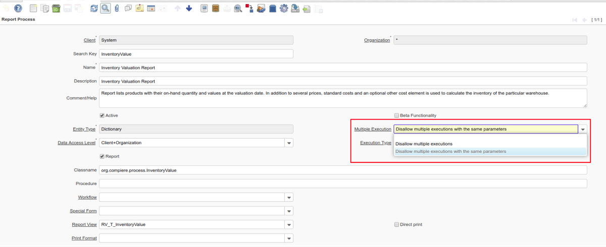The image size is (606, 247).
Task: Click the Find record magnifier icon
Action: point(106,9)
